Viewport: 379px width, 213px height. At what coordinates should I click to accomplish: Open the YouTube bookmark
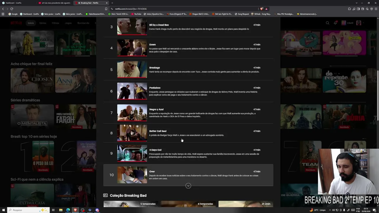click(x=136, y=14)
